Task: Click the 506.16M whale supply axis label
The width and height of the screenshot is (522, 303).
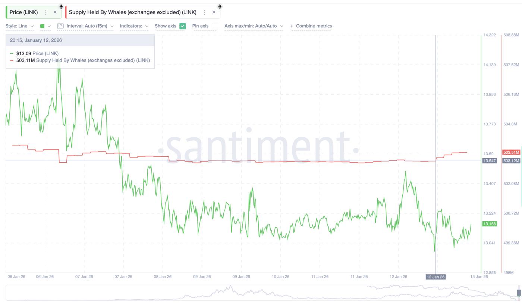Action: [511, 94]
